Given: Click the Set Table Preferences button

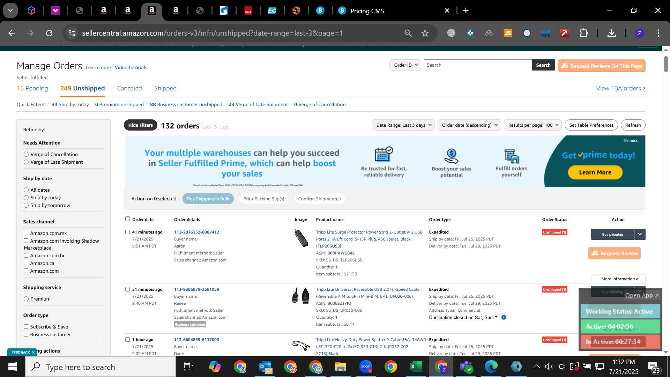Looking at the screenshot, I should 591,125.
